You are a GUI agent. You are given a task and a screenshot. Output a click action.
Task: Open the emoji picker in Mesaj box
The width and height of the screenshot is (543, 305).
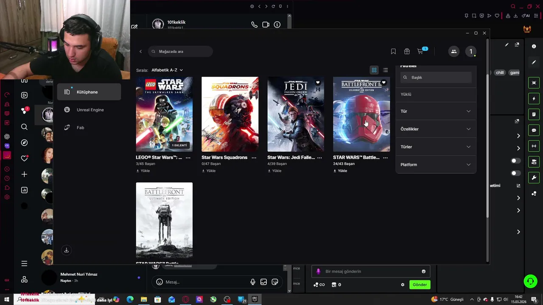[160, 282]
